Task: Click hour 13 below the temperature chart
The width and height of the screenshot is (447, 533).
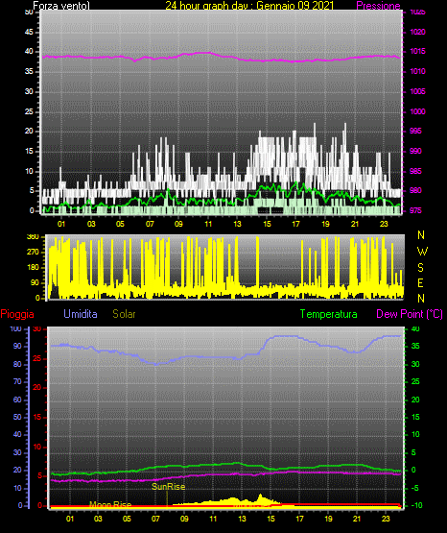Action: click(x=242, y=519)
